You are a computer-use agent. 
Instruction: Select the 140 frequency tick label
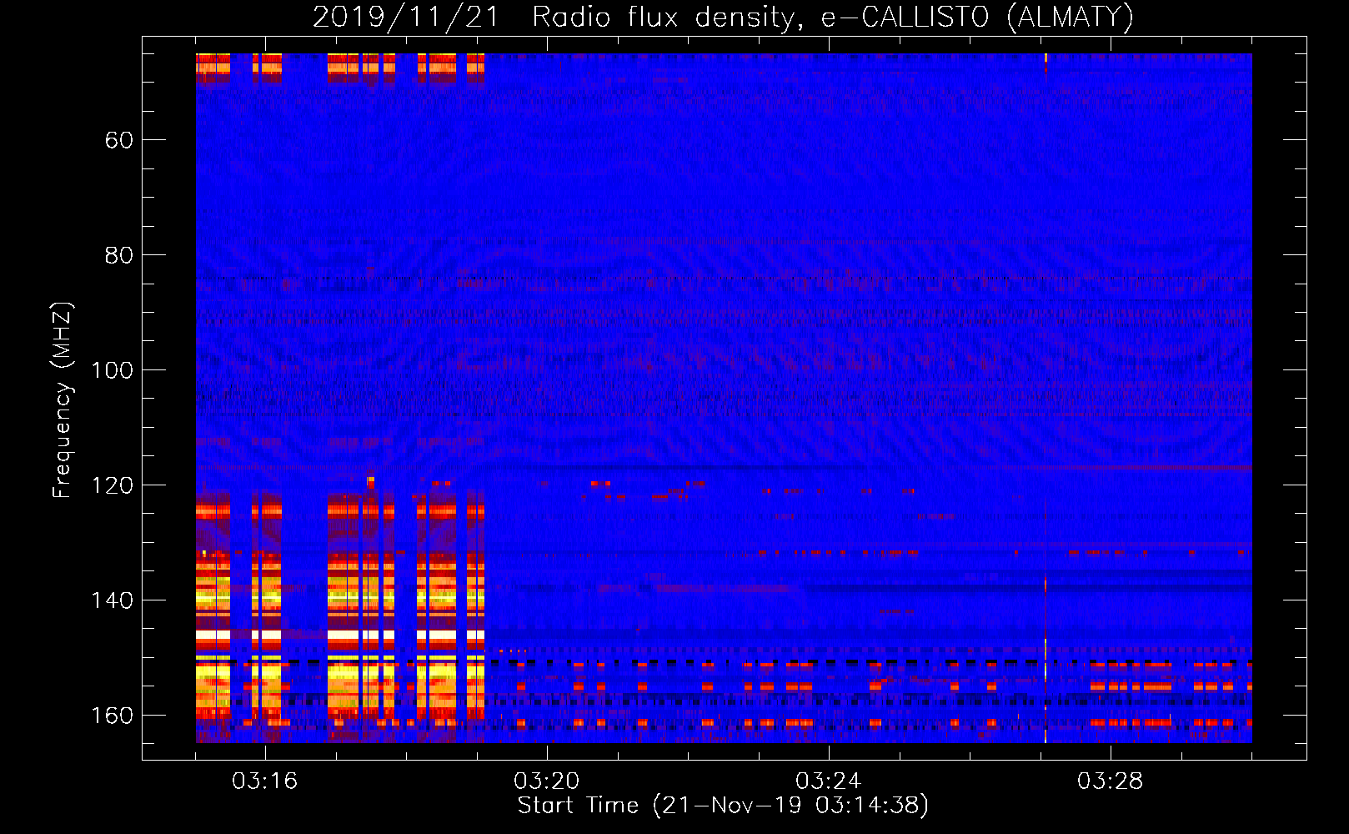coord(113,600)
